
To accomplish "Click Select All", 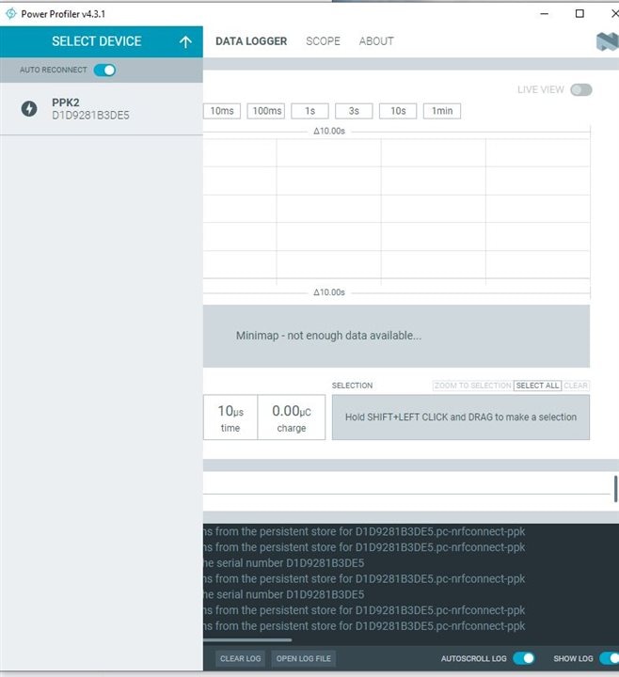I will click(537, 386).
